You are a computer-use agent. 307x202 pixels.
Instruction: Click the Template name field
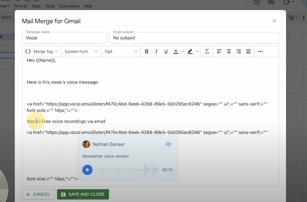[x=64, y=38]
